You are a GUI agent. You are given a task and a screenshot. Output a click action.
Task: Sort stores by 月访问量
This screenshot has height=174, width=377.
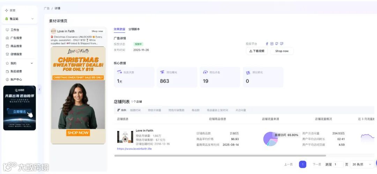[x=241, y=110]
